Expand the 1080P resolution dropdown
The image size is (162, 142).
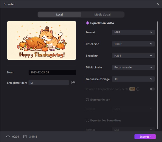tap(133, 44)
